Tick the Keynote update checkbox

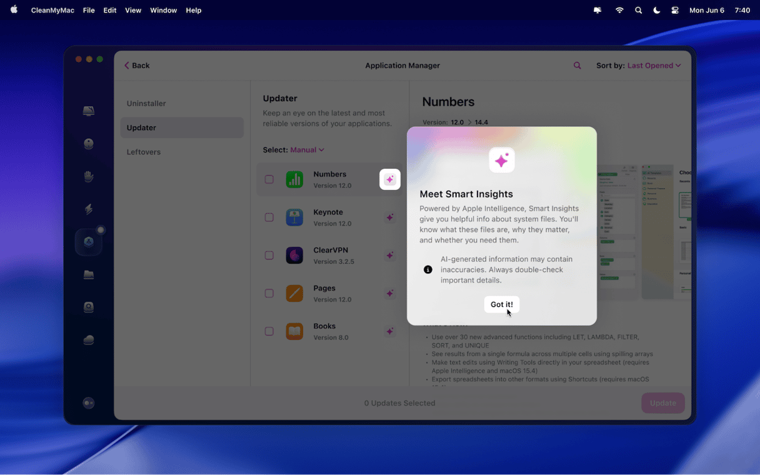(269, 217)
